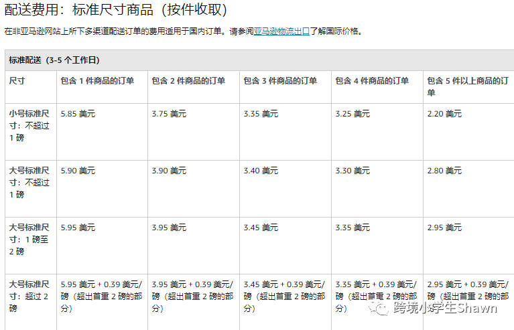Click the WeChat logo watermark icon
This screenshot has height=330, width=514.
(378, 308)
